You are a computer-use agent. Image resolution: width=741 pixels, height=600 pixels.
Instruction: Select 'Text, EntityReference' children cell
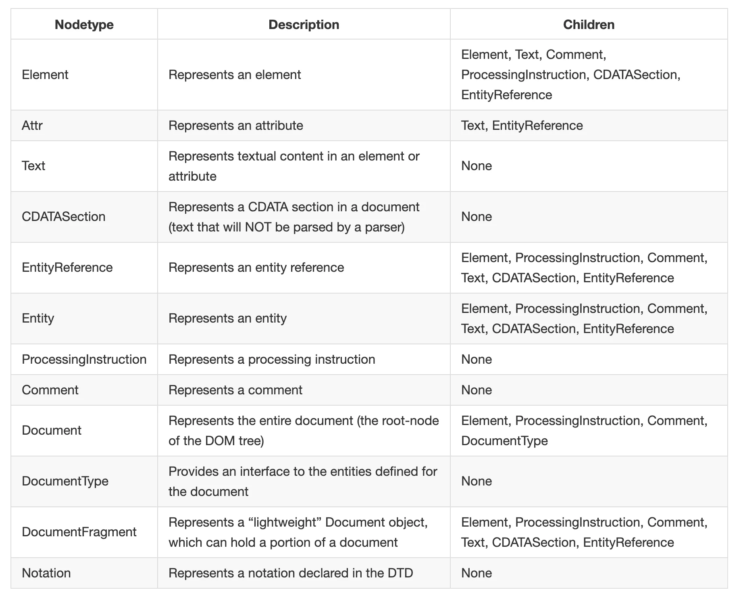[522, 125]
